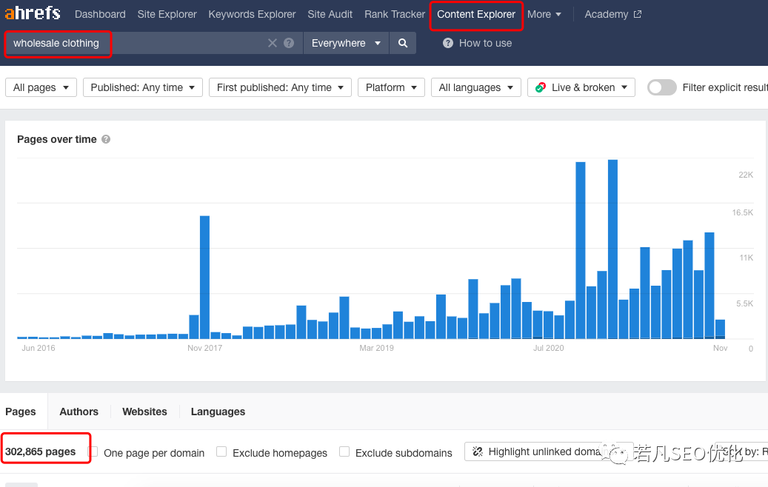Open the Keywords Explorer menu item
Screen dimensions: 768x487
pyautogui.click(x=252, y=14)
